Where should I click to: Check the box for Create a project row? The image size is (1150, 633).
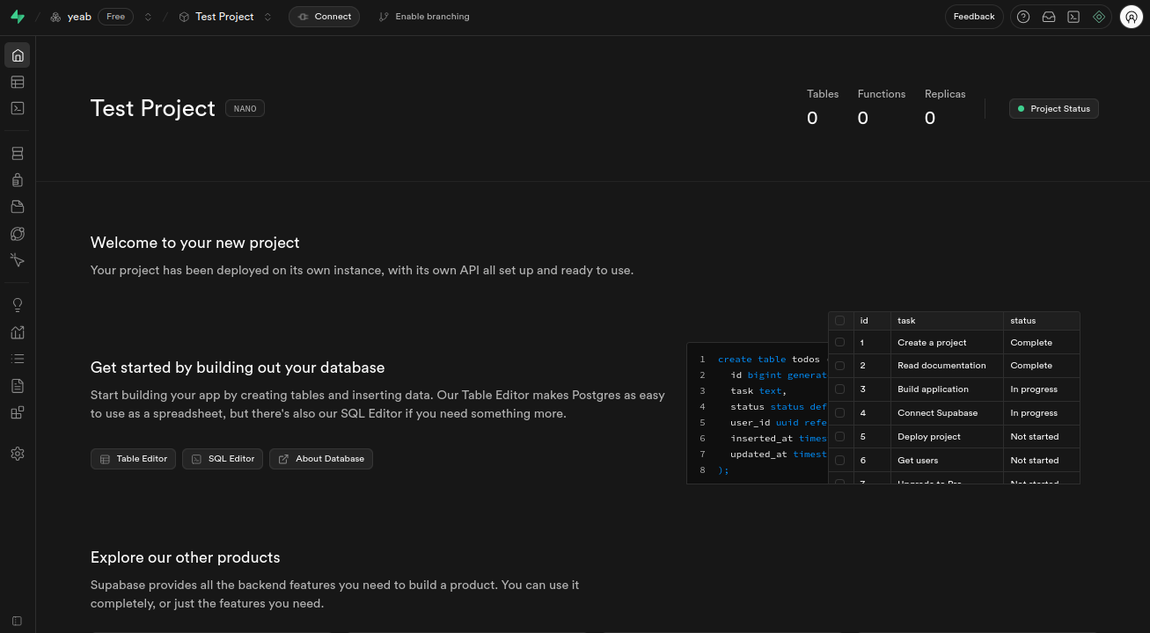click(x=839, y=343)
